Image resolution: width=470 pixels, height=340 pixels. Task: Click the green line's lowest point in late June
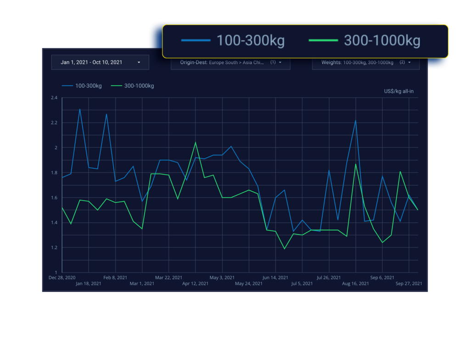point(285,249)
